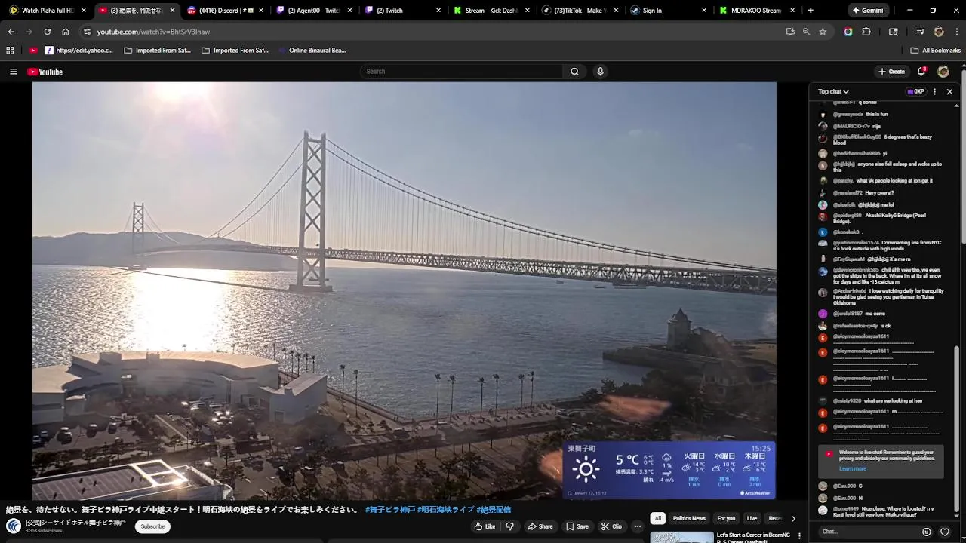Click the Create video button
Image resolution: width=966 pixels, height=543 pixels.
891,72
